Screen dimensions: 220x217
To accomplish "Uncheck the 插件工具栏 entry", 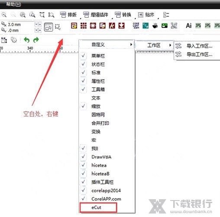I will tap(107, 182).
